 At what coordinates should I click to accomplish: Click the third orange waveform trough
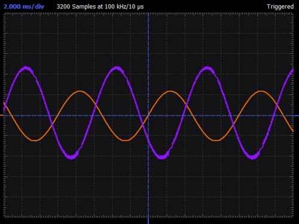pyautogui.click(x=216, y=140)
